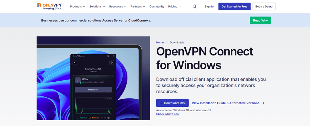Click the Disconnect button in preview image
This screenshot has width=310, height=126.
click(x=93, y=90)
